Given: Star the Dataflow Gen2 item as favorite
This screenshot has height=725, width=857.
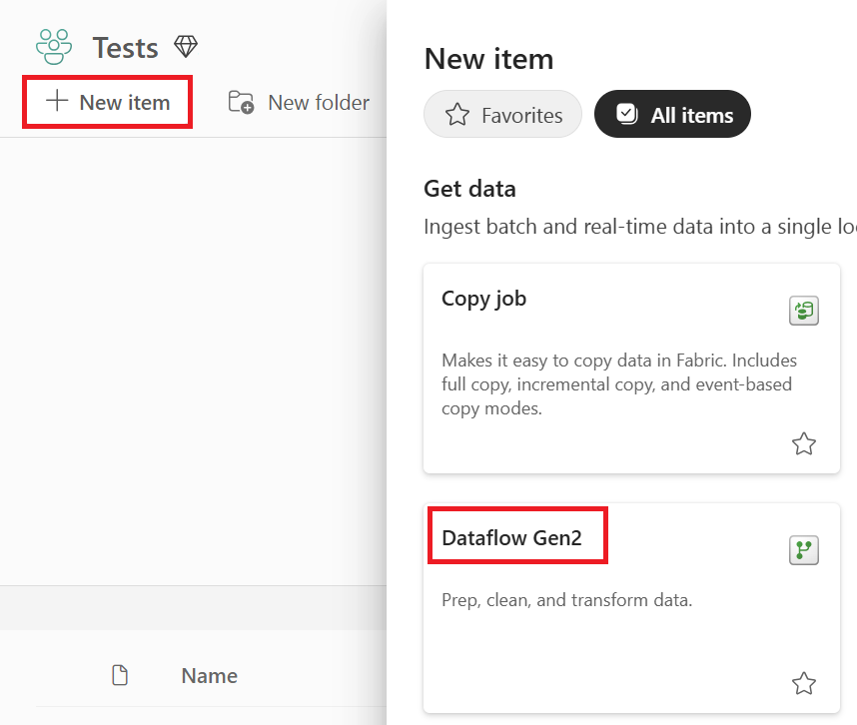Looking at the screenshot, I should point(803,683).
